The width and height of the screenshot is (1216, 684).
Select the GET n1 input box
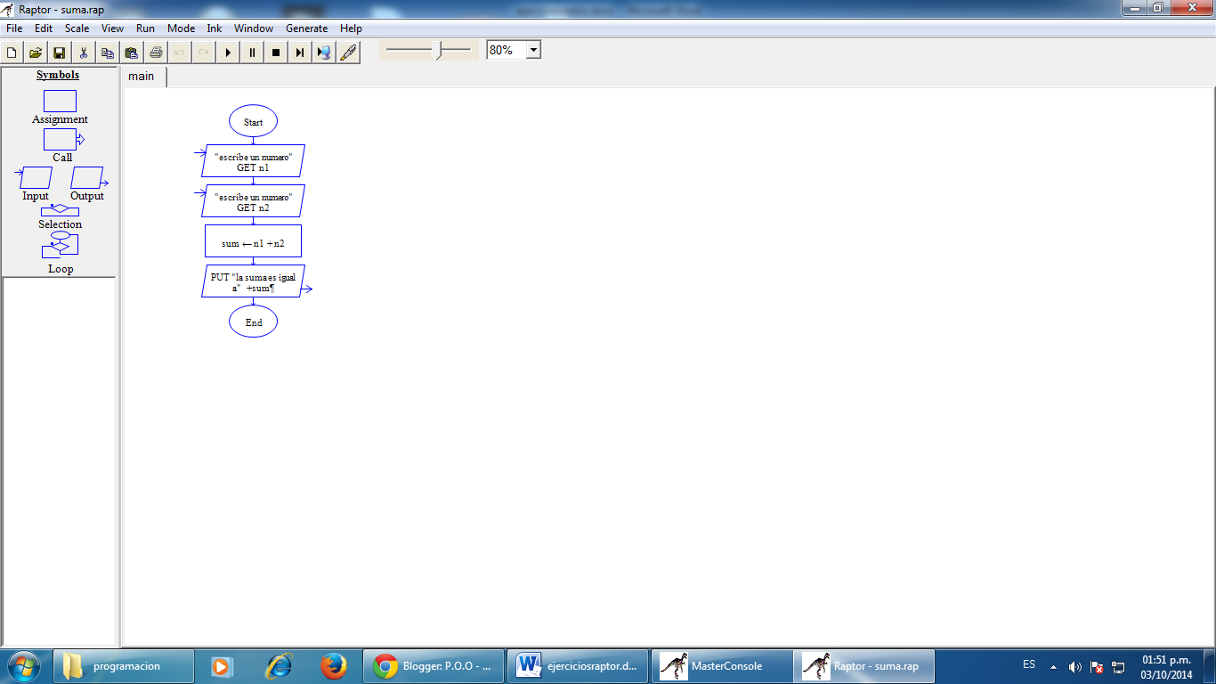(x=253, y=161)
